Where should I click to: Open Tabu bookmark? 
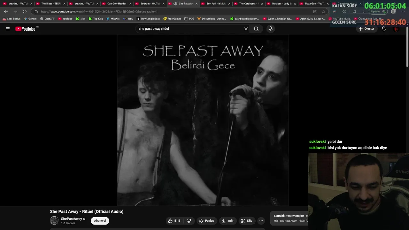tap(128, 19)
